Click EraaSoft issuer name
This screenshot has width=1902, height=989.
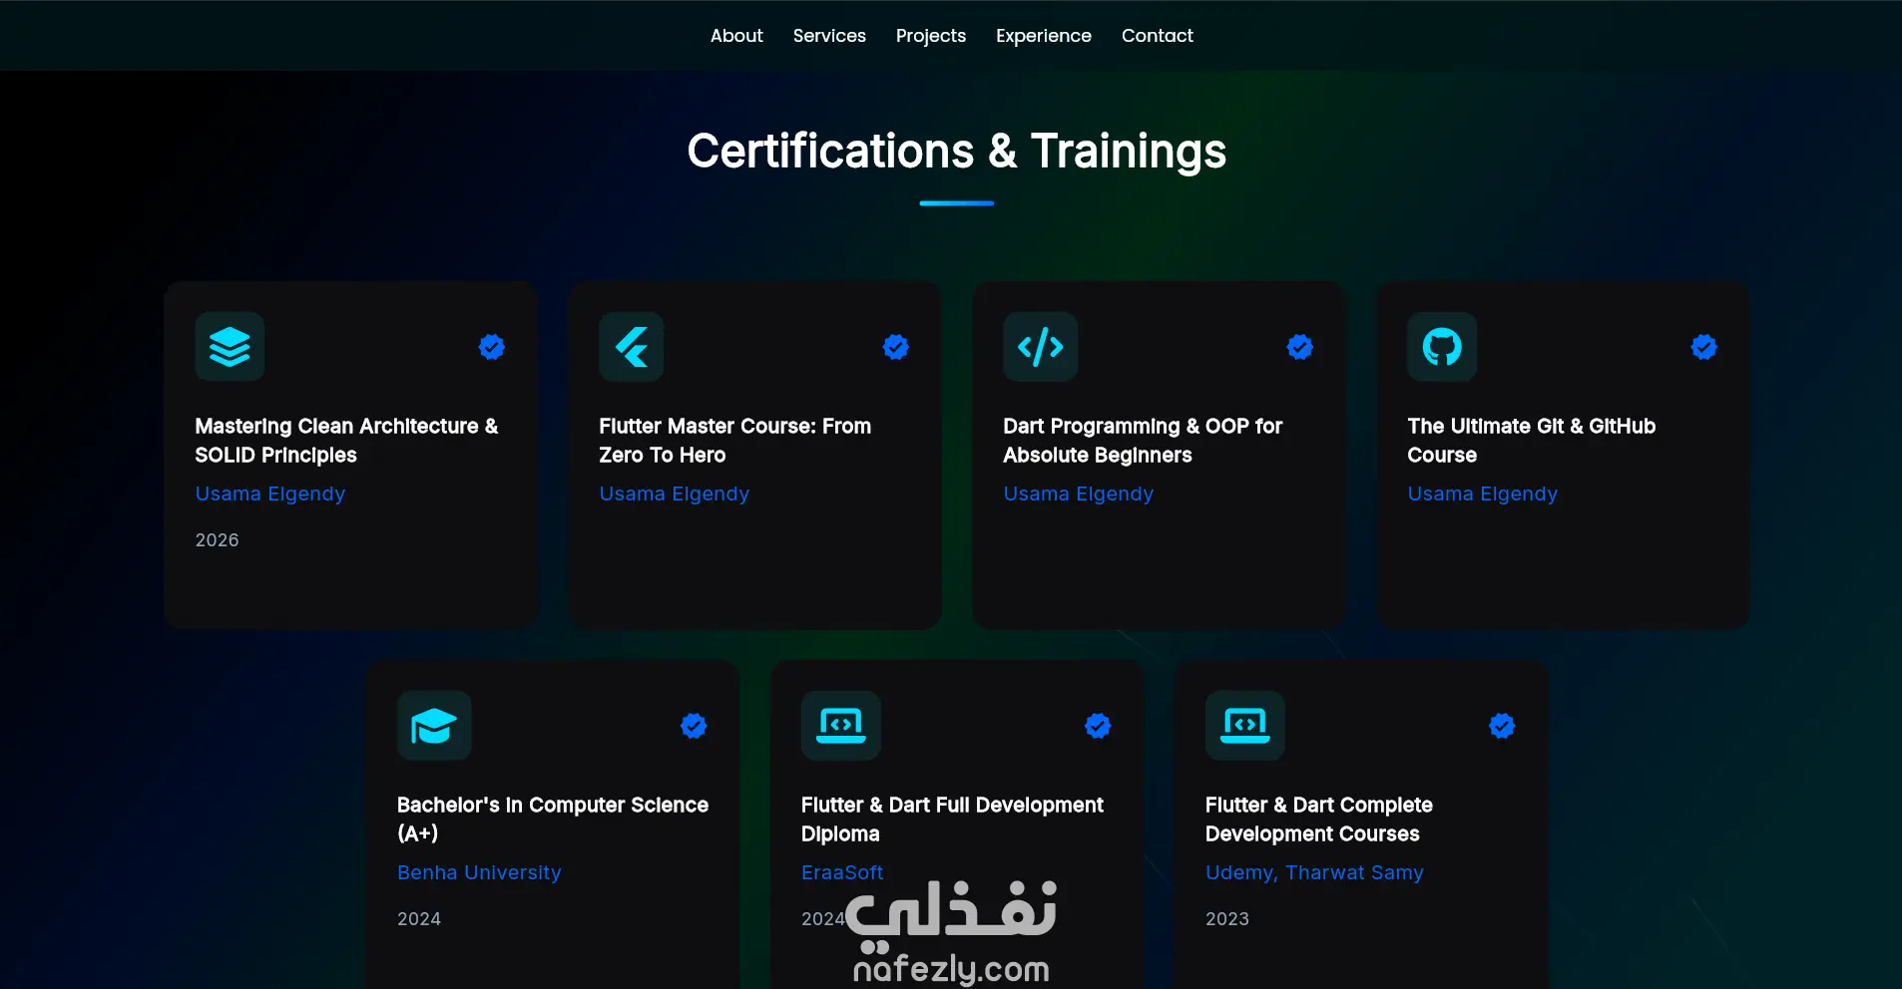click(842, 873)
